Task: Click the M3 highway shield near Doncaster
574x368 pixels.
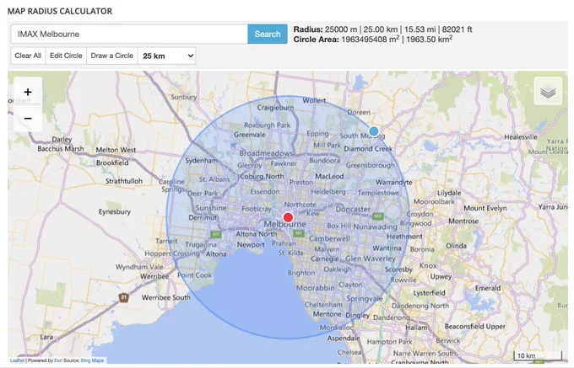Action: point(377,216)
